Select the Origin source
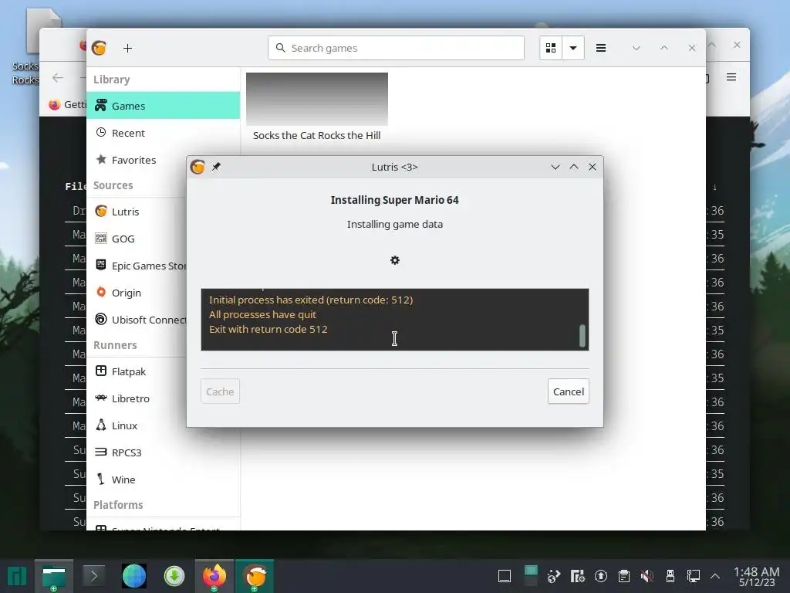The image size is (790, 593). tap(137, 293)
